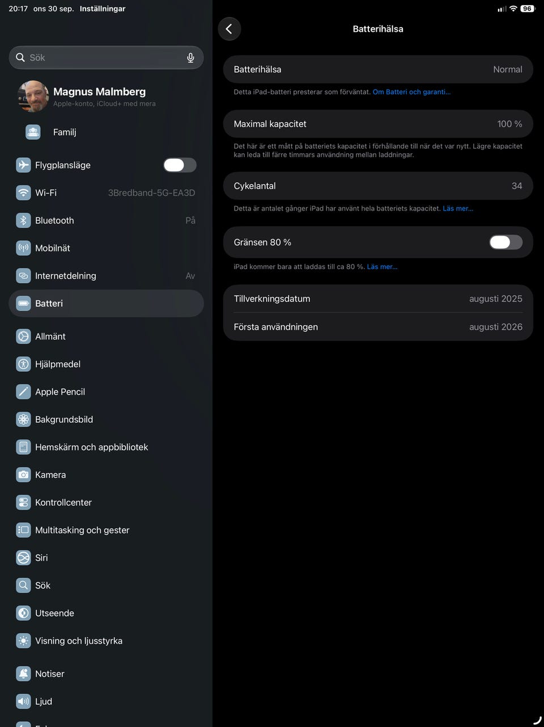Screen dimensions: 544x727
Task: Open Multitasking och gester settings
Action: tap(107, 530)
